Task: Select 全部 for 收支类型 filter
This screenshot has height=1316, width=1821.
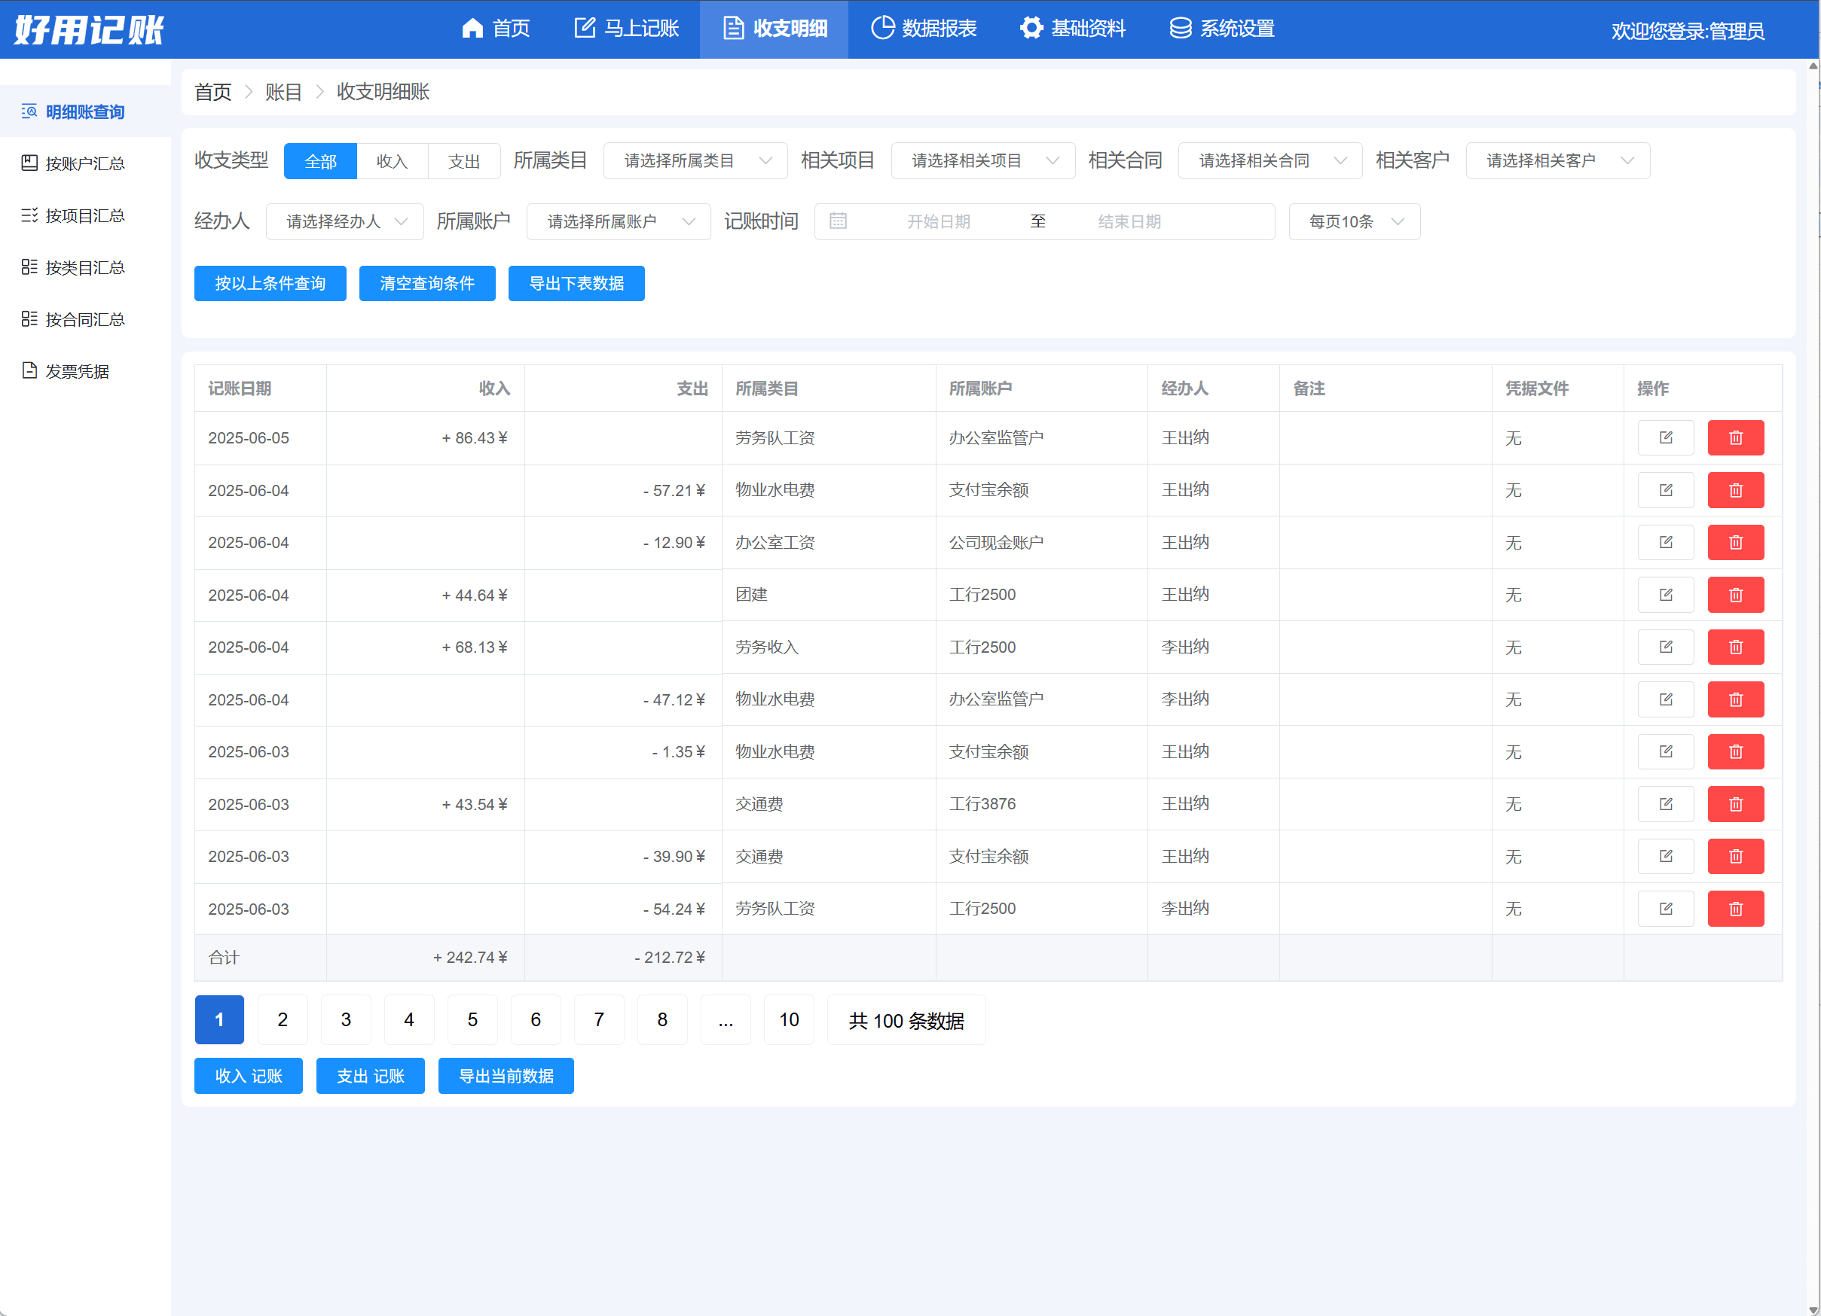Action: click(320, 160)
